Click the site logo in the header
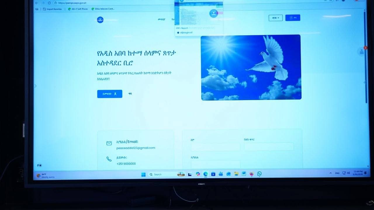The image size is (374, 210). [100, 20]
